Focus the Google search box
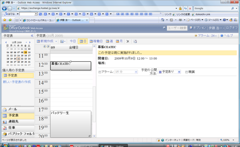240x147 pixels. click(213, 8)
